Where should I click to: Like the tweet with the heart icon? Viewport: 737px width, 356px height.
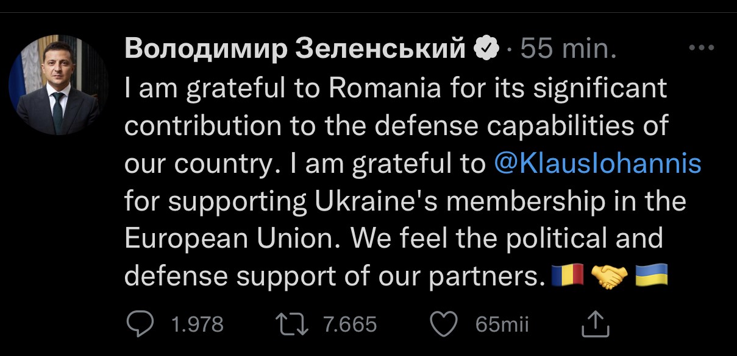(x=444, y=324)
